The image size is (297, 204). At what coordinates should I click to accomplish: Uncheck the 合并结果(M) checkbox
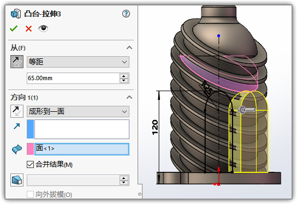click(x=31, y=164)
